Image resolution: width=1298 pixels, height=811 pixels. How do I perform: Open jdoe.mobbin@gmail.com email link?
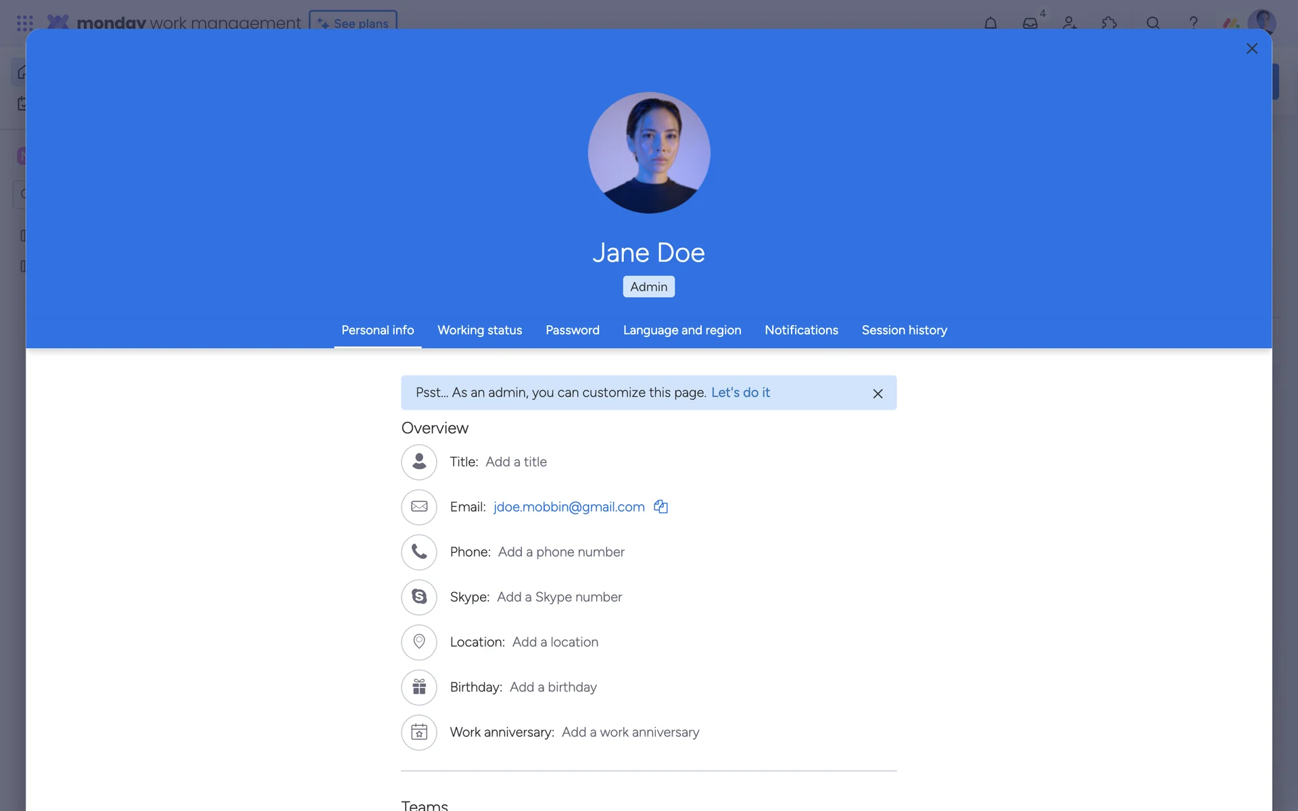coord(569,507)
